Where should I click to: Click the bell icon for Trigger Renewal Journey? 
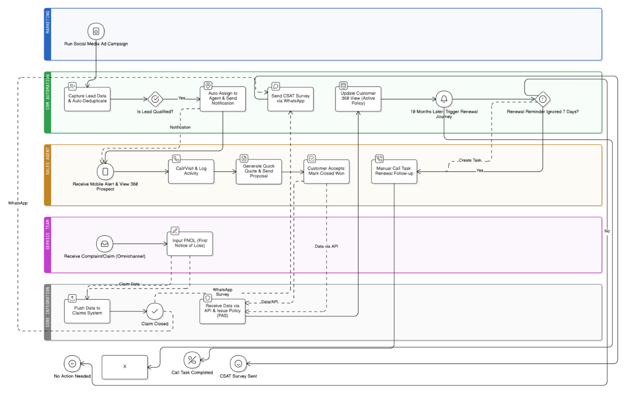(x=444, y=99)
